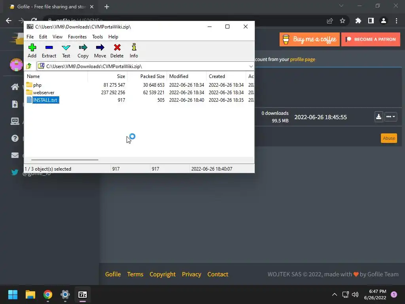The height and width of the screenshot is (304, 405).
Task: Open the Copyright footer link
Action: (163, 274)
